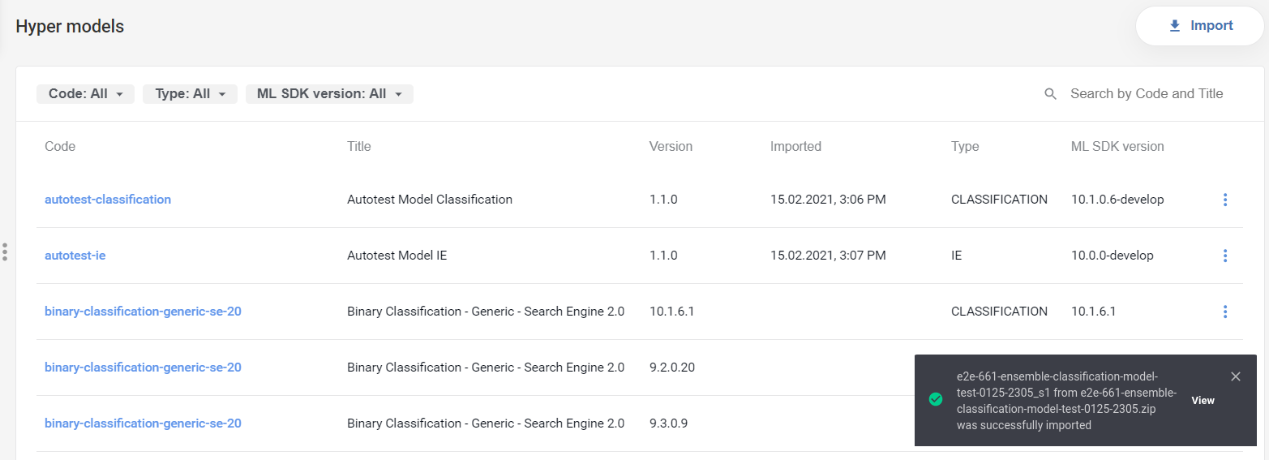Close the import success notification

point(1235,376)
